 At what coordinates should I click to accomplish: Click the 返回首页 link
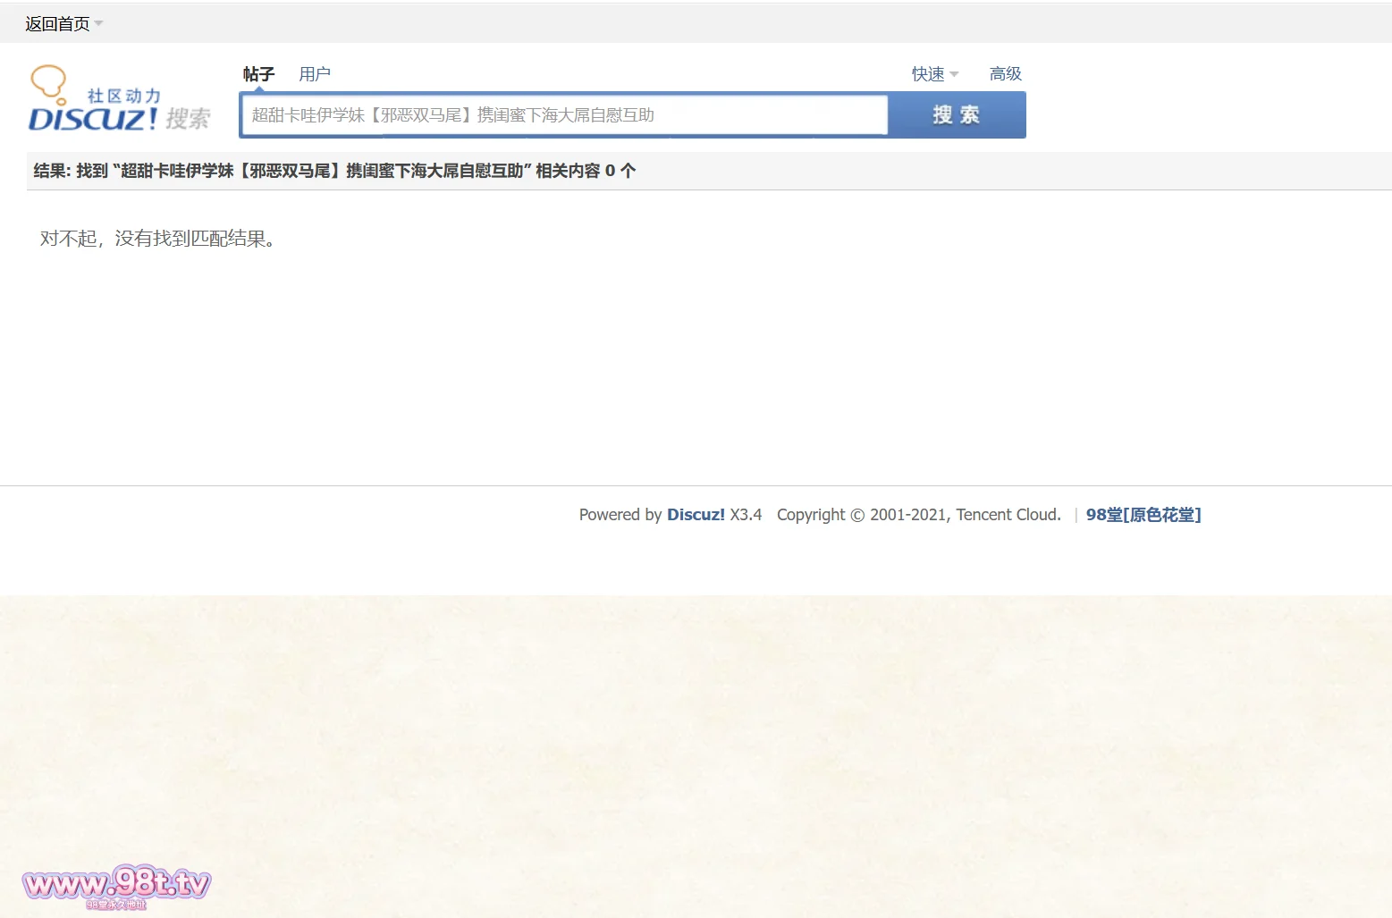coord(57,24)
